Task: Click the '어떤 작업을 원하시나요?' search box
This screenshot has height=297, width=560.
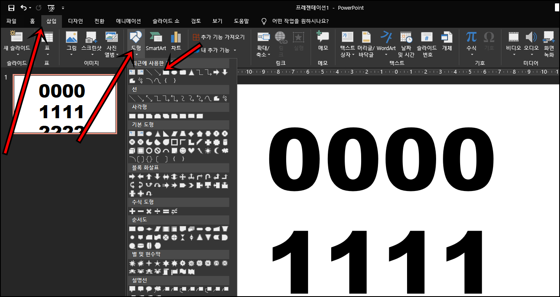Action: pyautogui.click(x=295, y=21)
